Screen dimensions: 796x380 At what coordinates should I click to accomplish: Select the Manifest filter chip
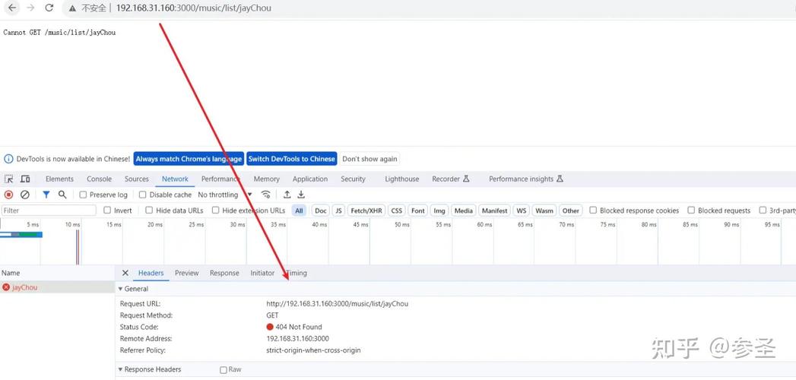(494, 211)
